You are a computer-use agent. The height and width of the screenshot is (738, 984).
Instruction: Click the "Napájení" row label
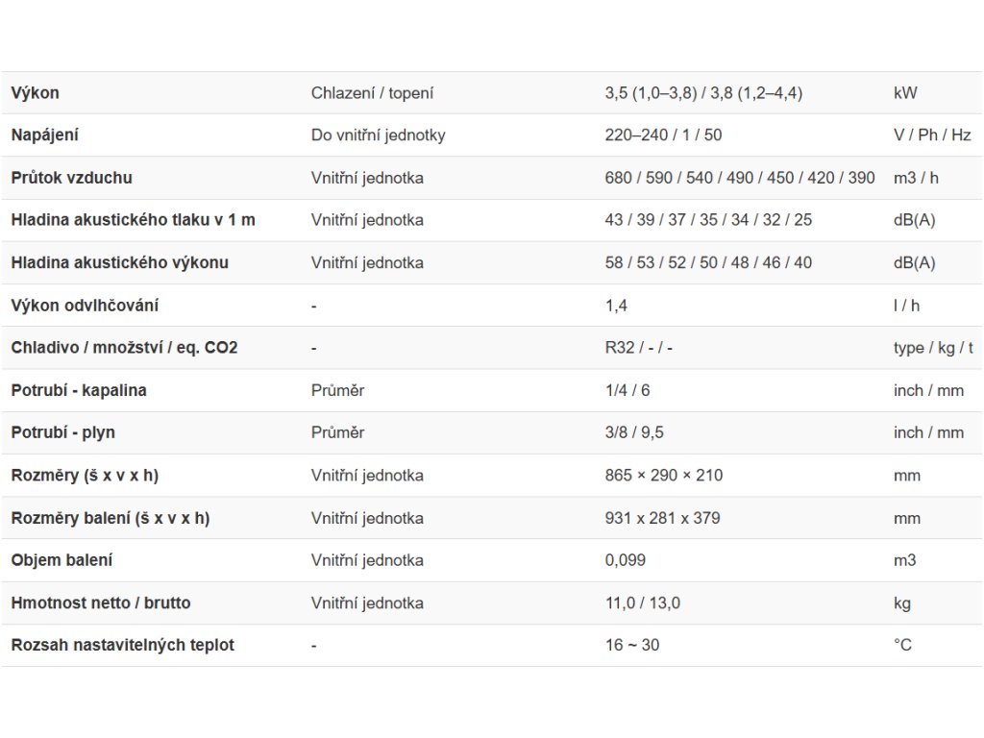(44, 135)
